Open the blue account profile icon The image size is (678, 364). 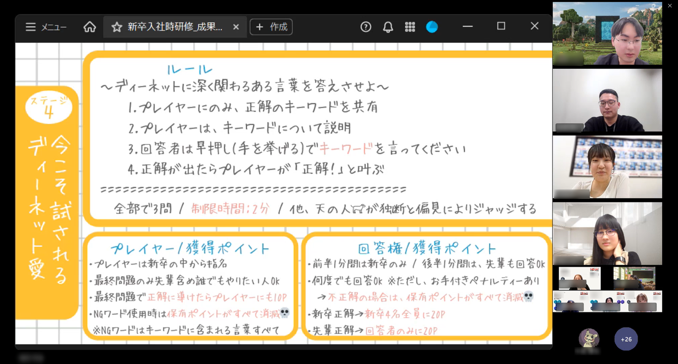point(432,27)
